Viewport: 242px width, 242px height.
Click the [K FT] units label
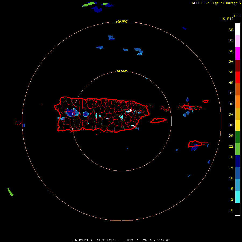click(227, 19)
